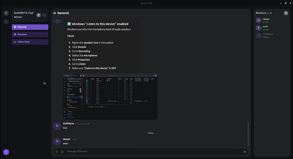Click the 'Today' date divider label

tap(150, 133)
